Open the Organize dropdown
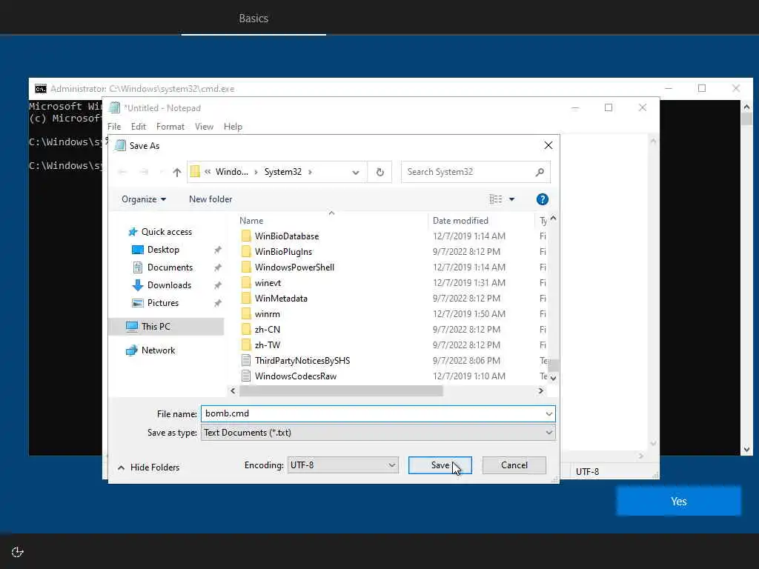The height and width of the screenshot is (569, 759). (x=144, y=199)
